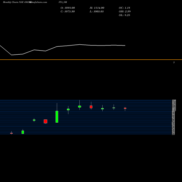Click the close price value C: 1075.30
Viewport: 182px width, 182px height.
(x=68, y=12)
